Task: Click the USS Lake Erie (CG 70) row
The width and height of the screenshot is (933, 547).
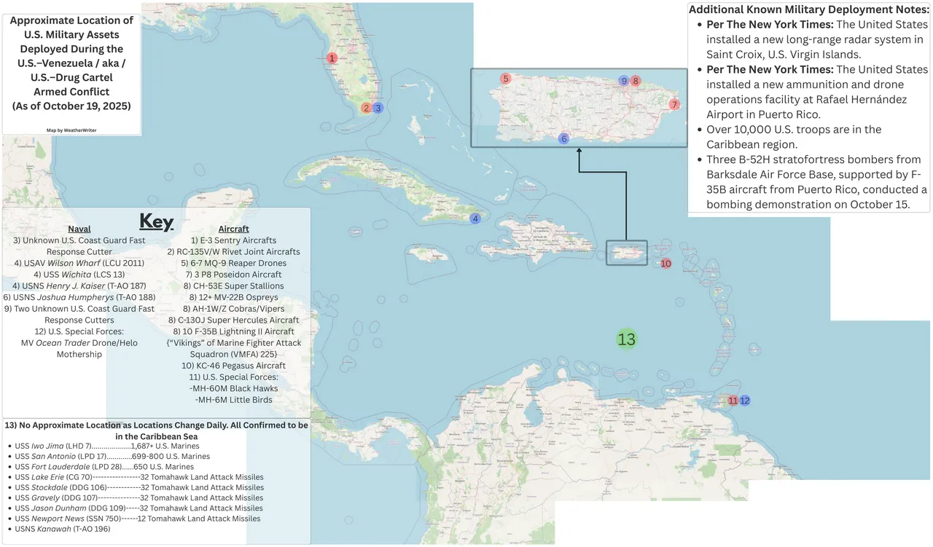Action: click(135, 477)
